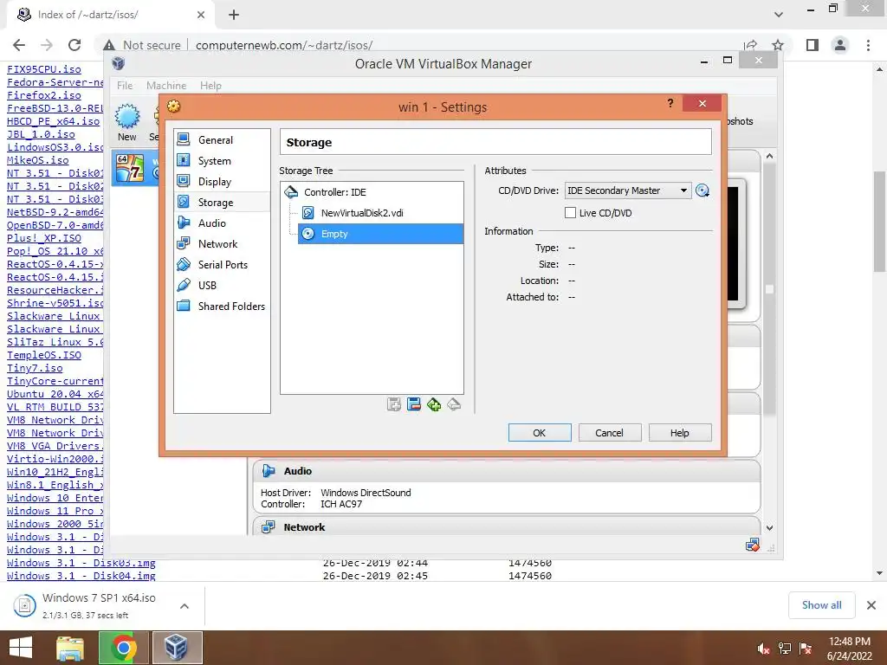Click Show all downloads
Image resolution: width=887 pixels, height=665 pixels.
click(x=821, y=605)
